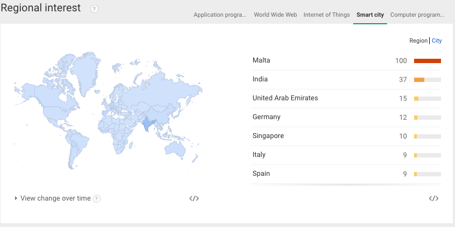Expand View change over time triangle
The height and width of the screenshot is (227, 455).
point(16,198)
